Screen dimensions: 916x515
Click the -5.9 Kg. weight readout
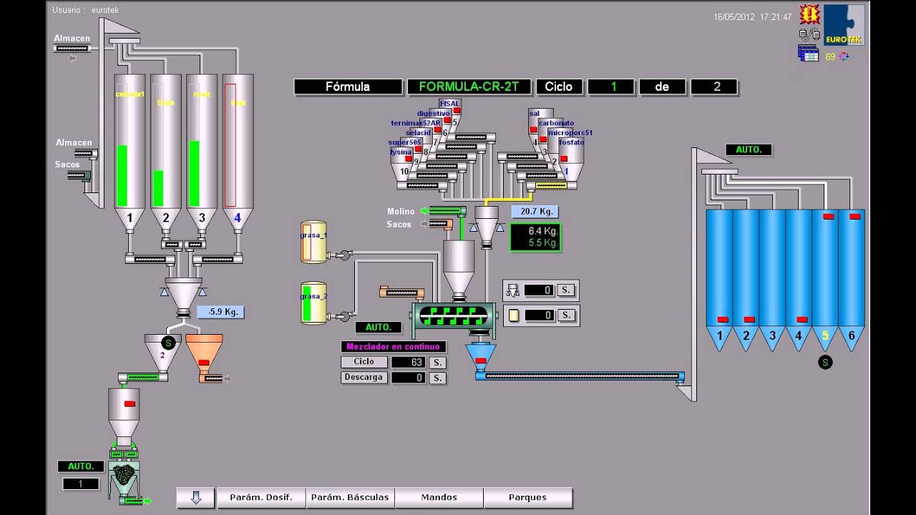point(222,312)
